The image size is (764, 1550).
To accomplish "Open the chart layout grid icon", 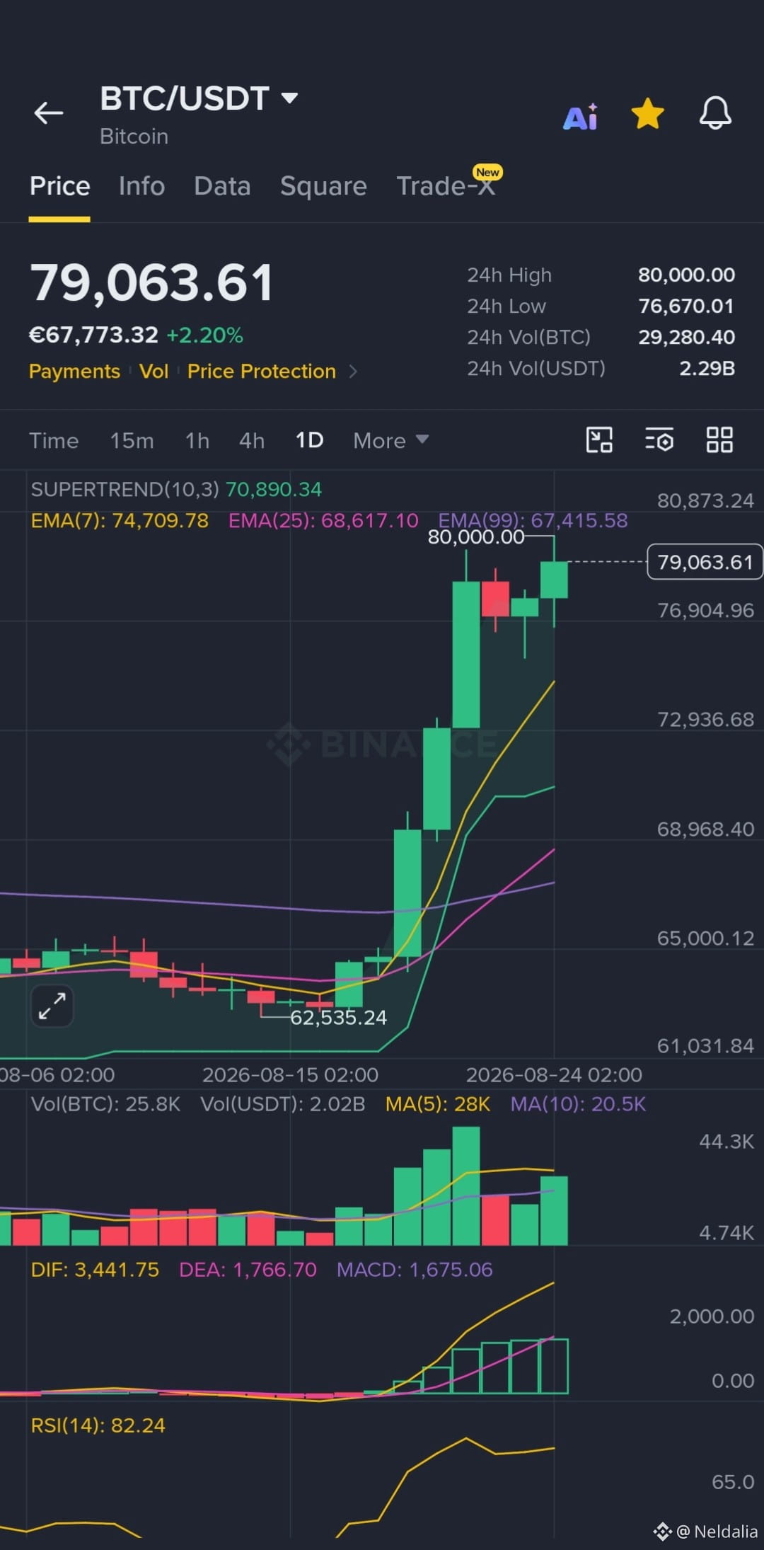I will pyautogui.click(x=719, y=440).
